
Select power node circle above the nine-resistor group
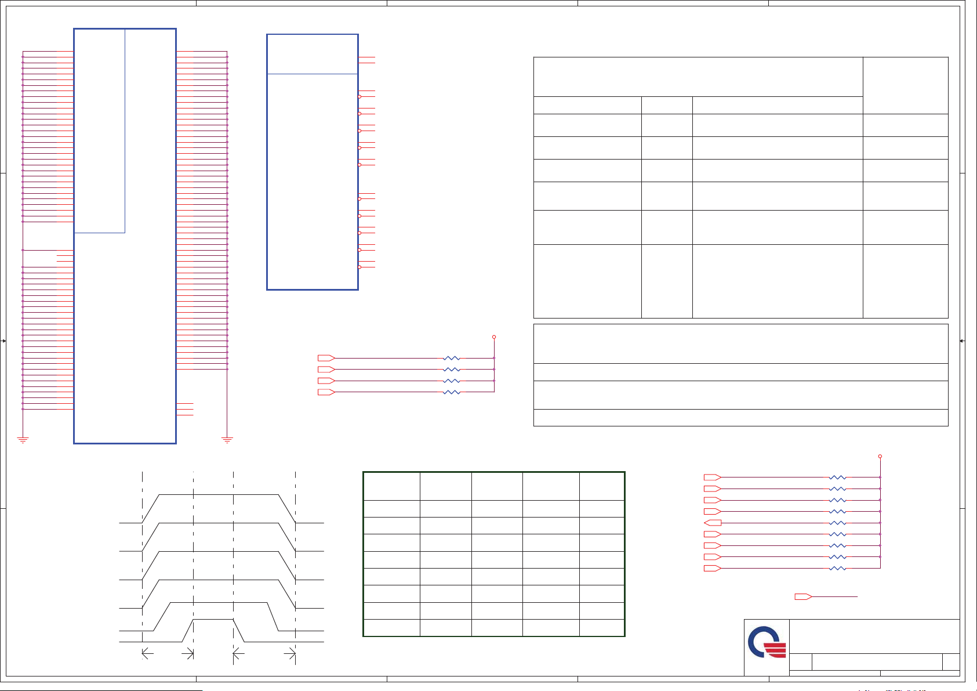(880, 456)
